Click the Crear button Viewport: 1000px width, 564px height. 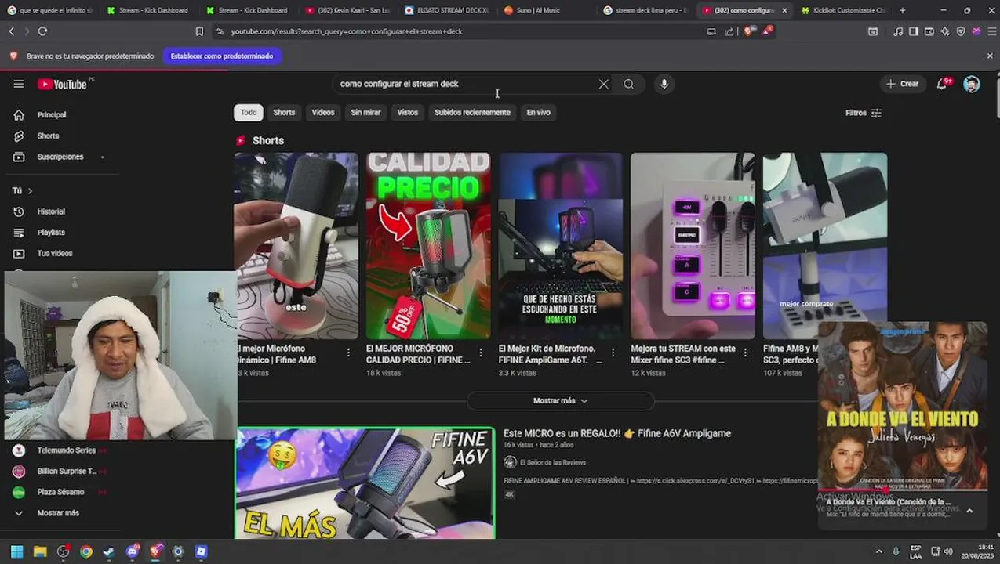[x=903, y=84]
